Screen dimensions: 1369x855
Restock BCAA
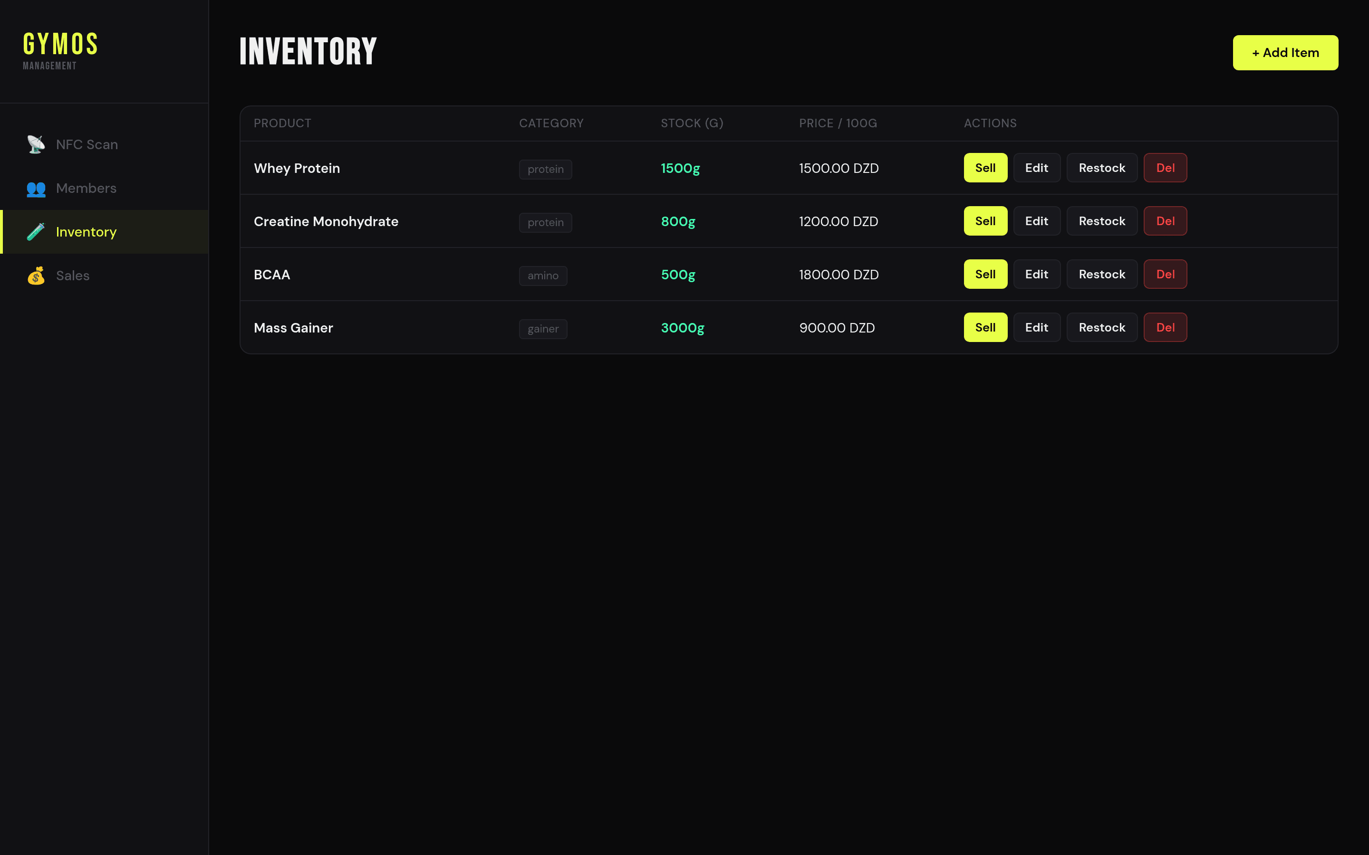point(1102,274)
